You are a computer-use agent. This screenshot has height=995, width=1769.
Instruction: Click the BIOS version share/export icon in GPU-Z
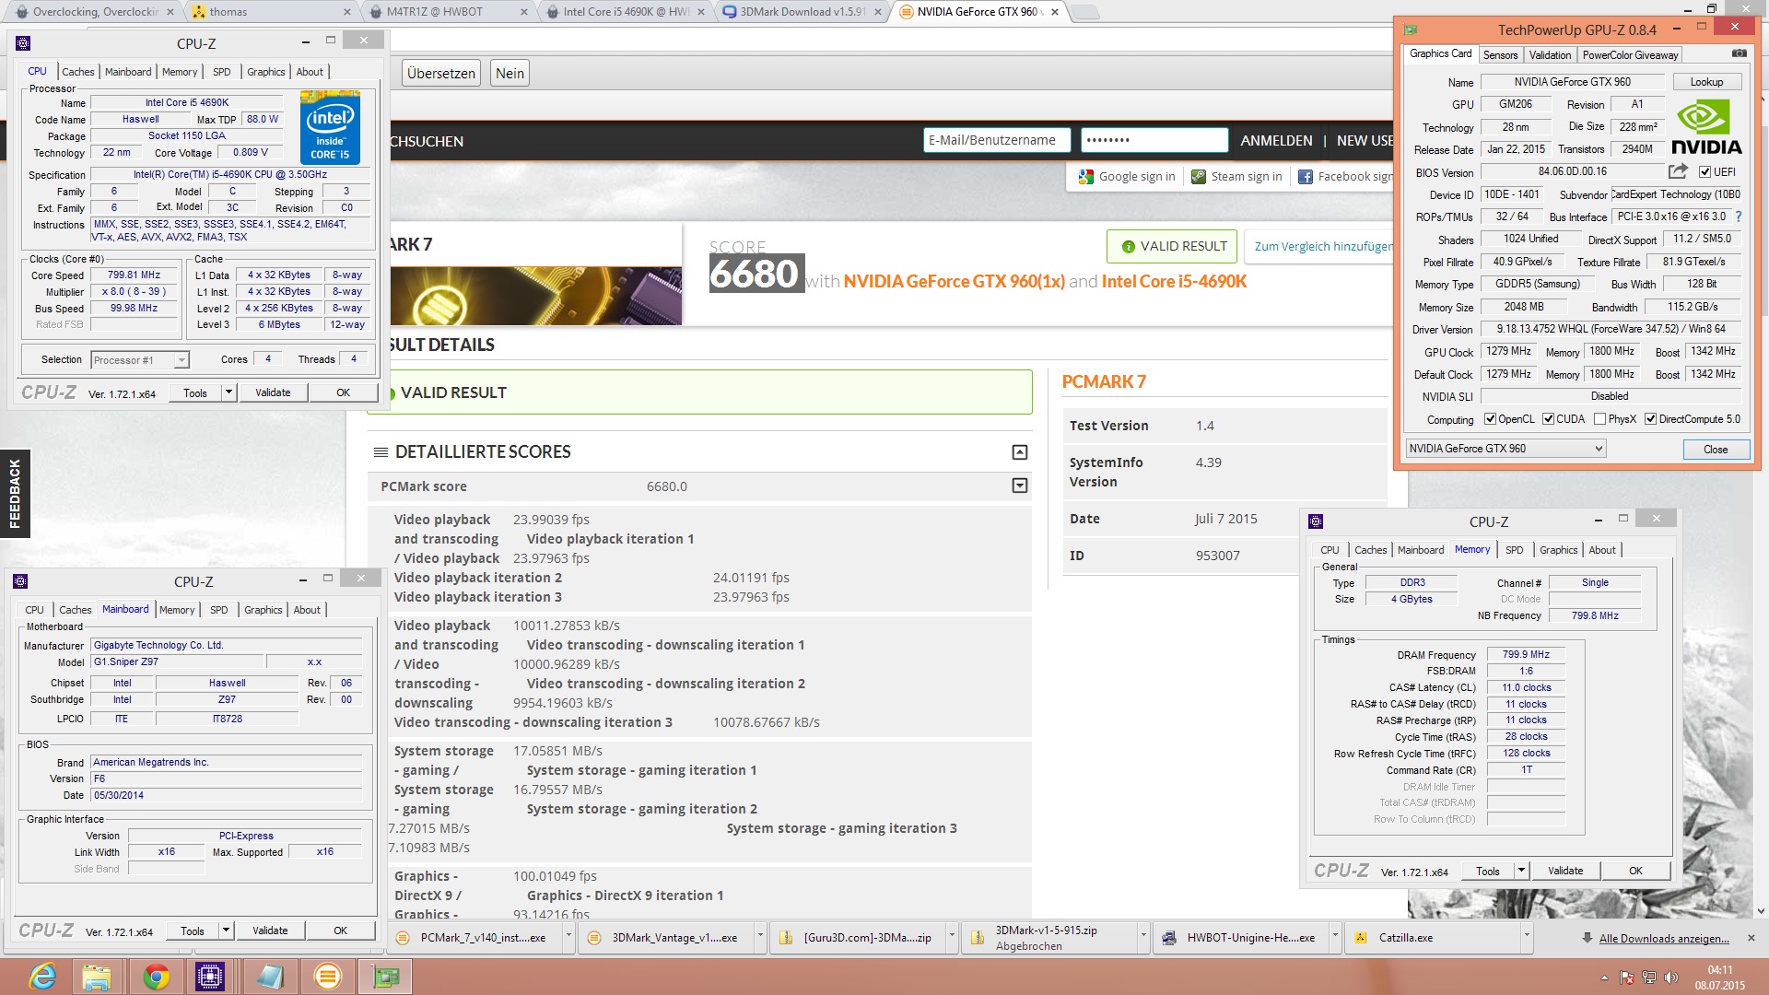[x=1678, y=171]
